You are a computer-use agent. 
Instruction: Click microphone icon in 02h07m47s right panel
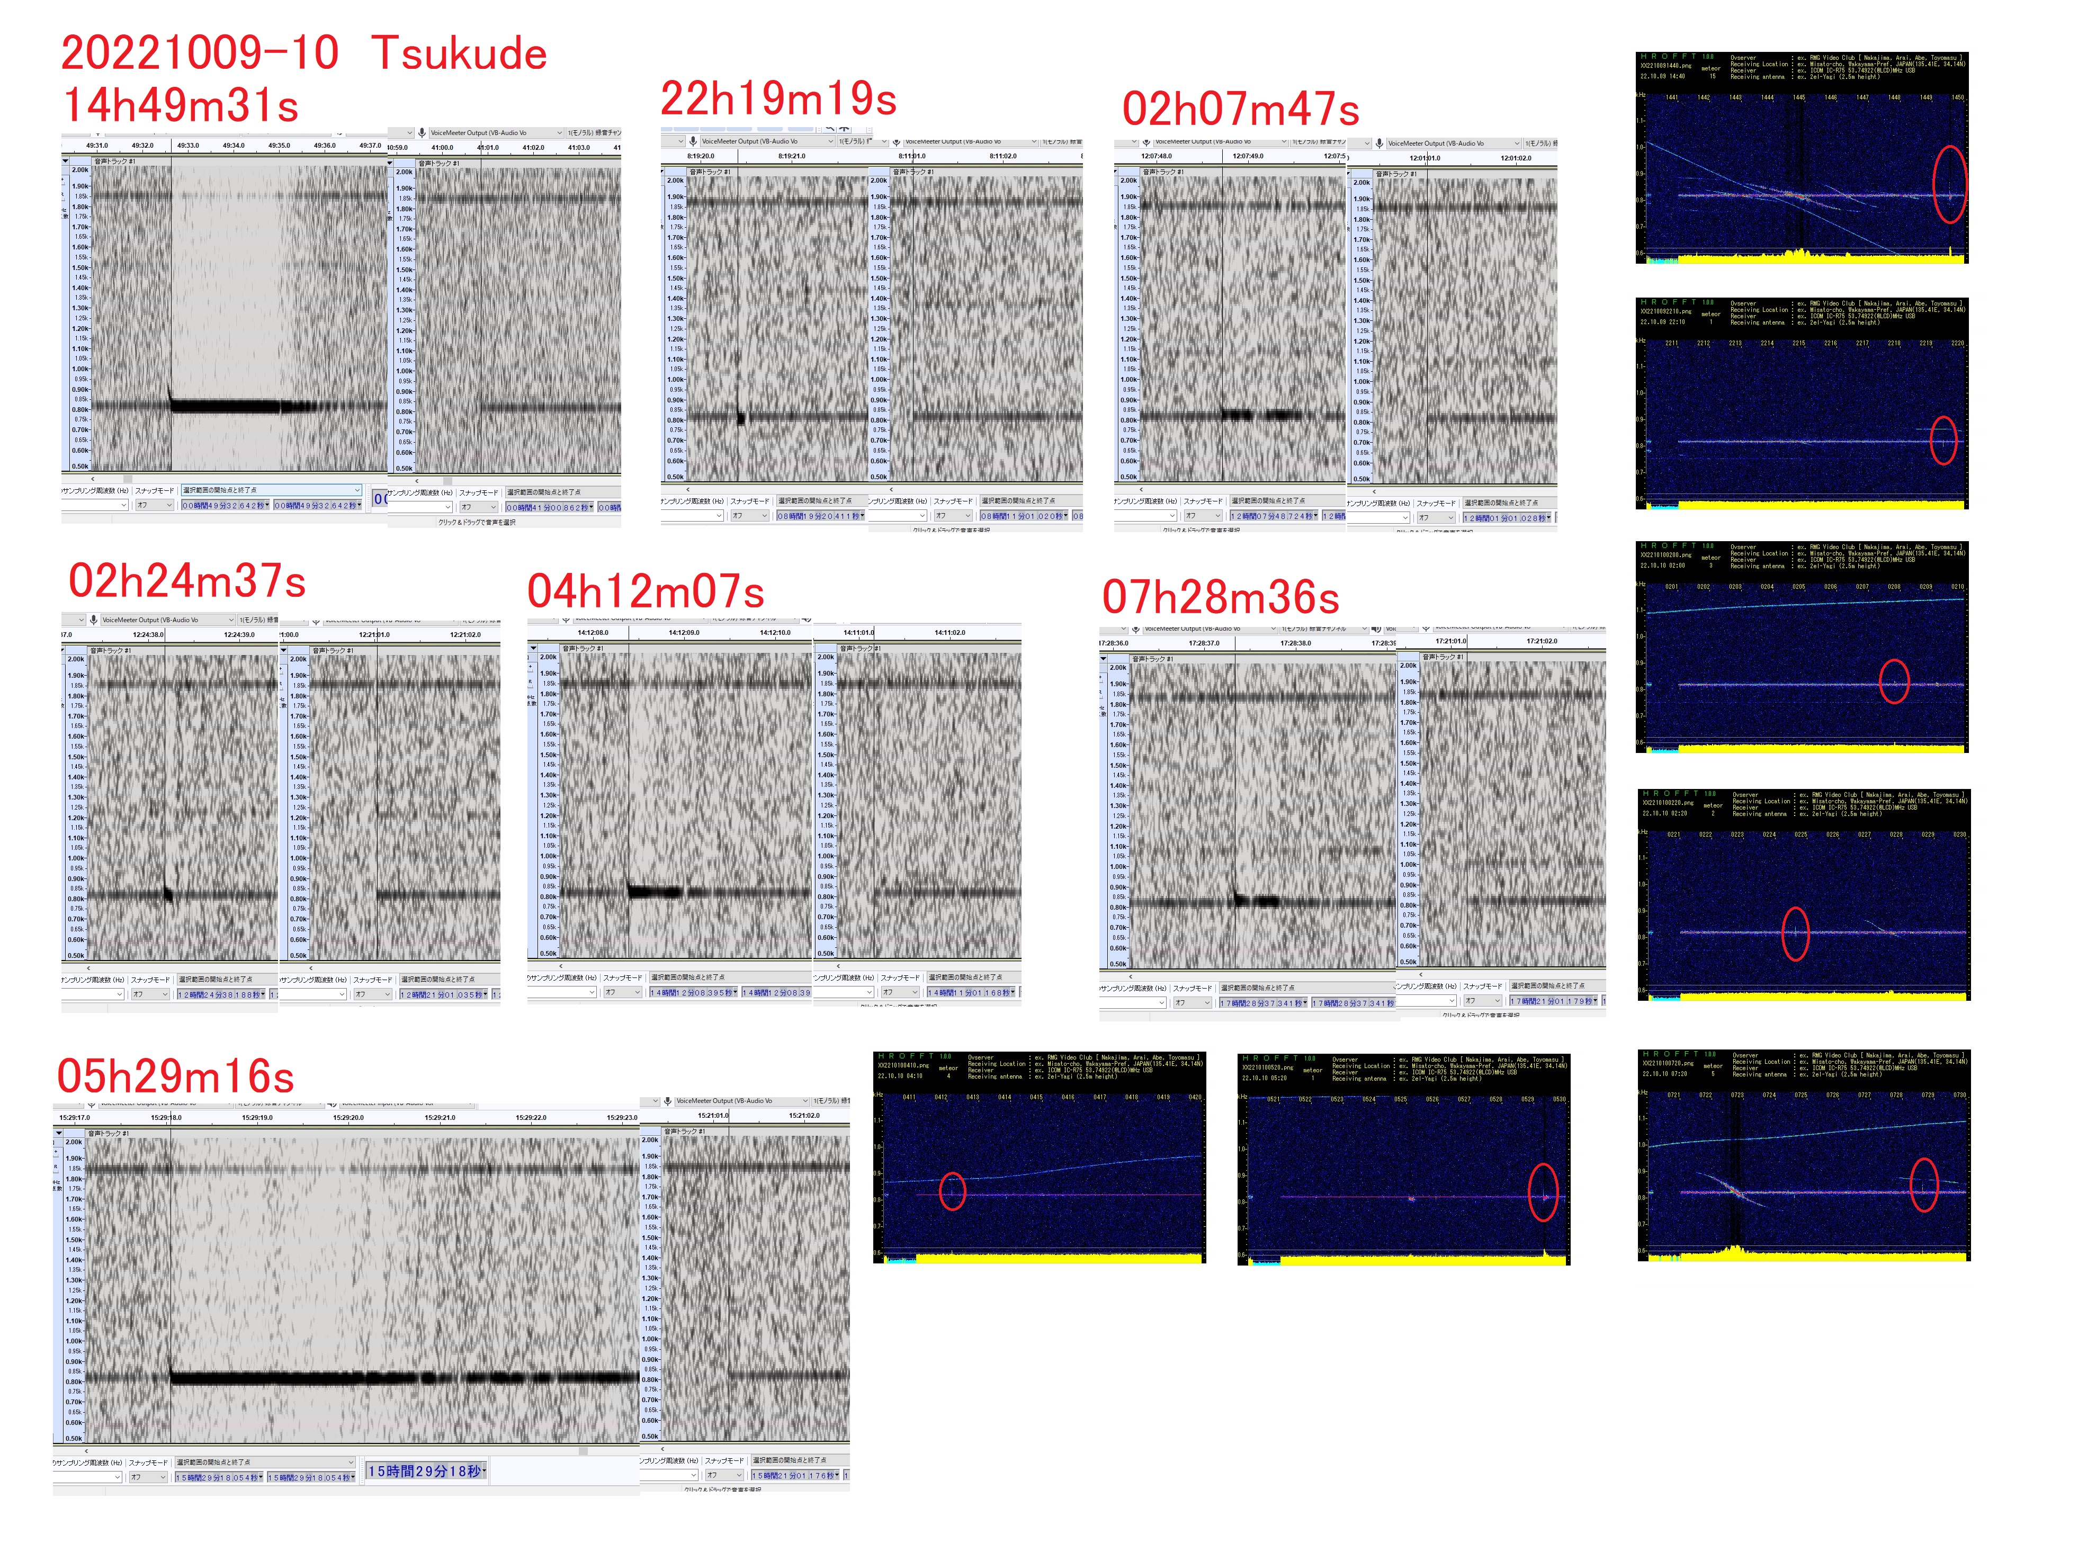tap(1379, 143)
